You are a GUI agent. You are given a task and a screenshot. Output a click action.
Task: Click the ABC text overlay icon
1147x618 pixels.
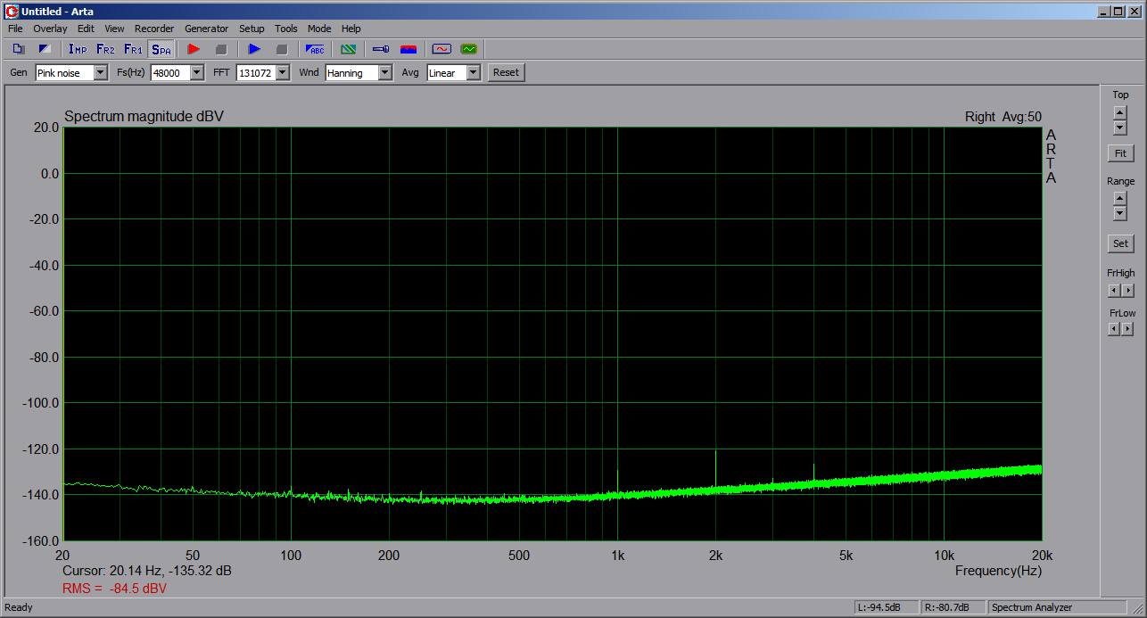[315, 49]
